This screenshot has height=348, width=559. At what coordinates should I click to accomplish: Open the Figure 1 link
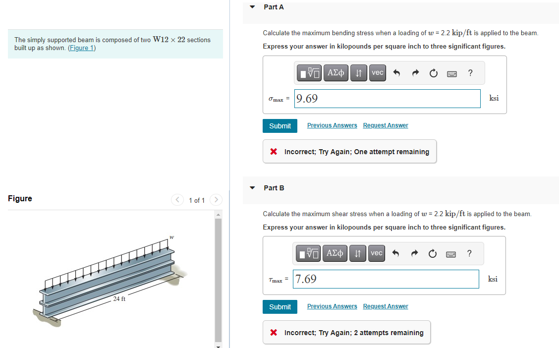point(82,48)
